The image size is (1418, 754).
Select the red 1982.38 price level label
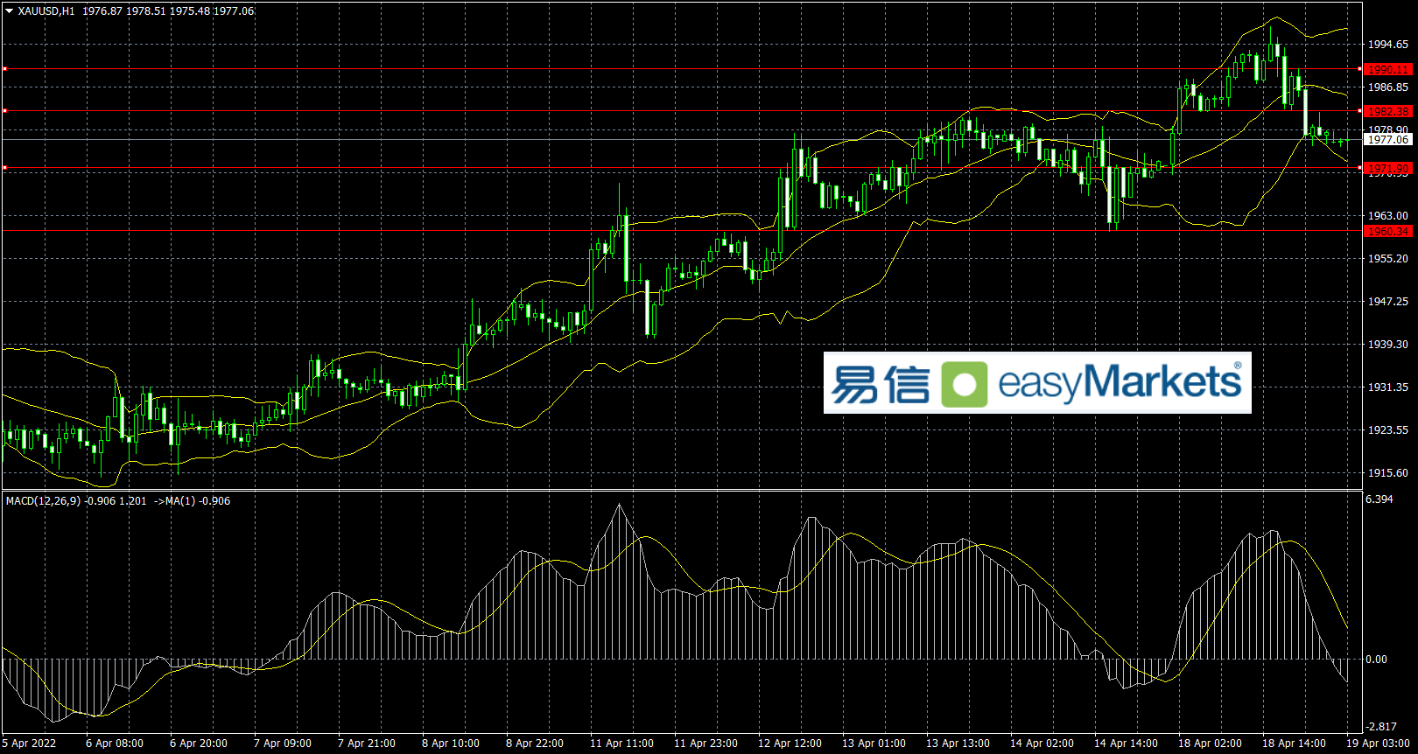tap(1388, 111)
